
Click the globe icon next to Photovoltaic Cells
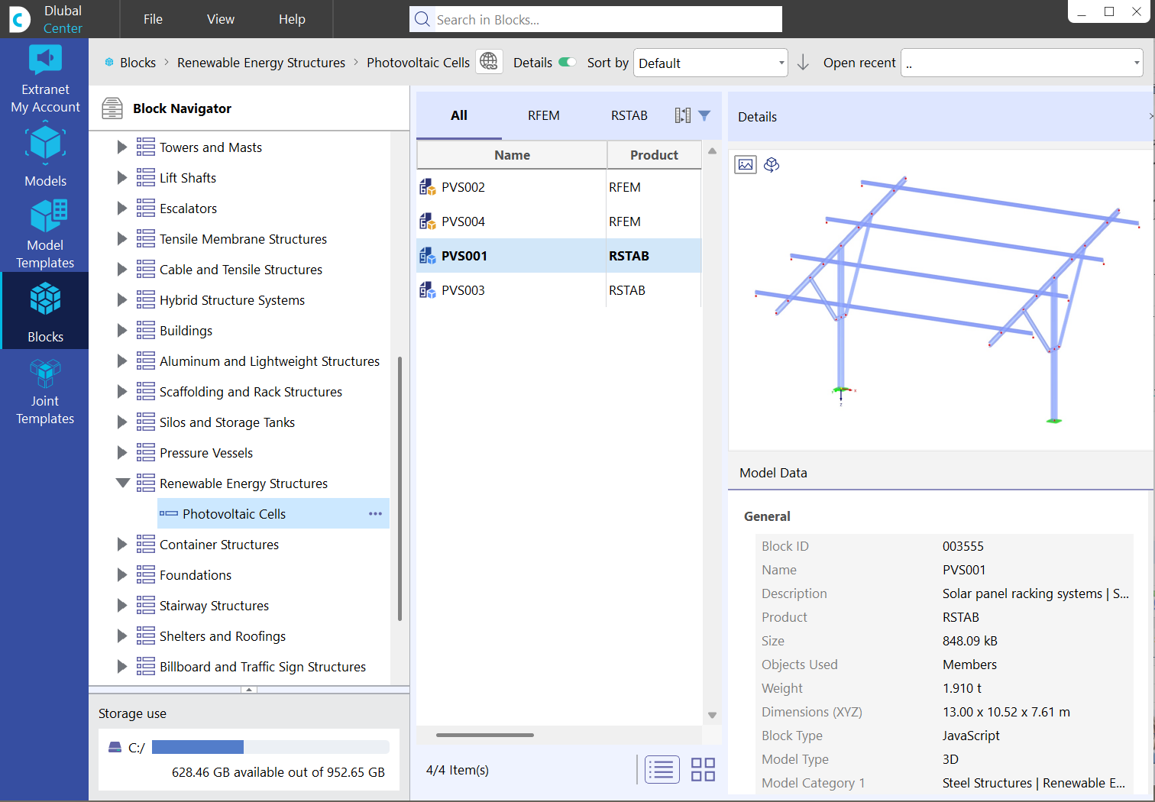[489, 62]
